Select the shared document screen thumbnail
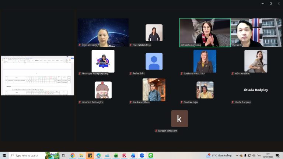This screenshot has height=159, width=283. click(x=37, y=75)
